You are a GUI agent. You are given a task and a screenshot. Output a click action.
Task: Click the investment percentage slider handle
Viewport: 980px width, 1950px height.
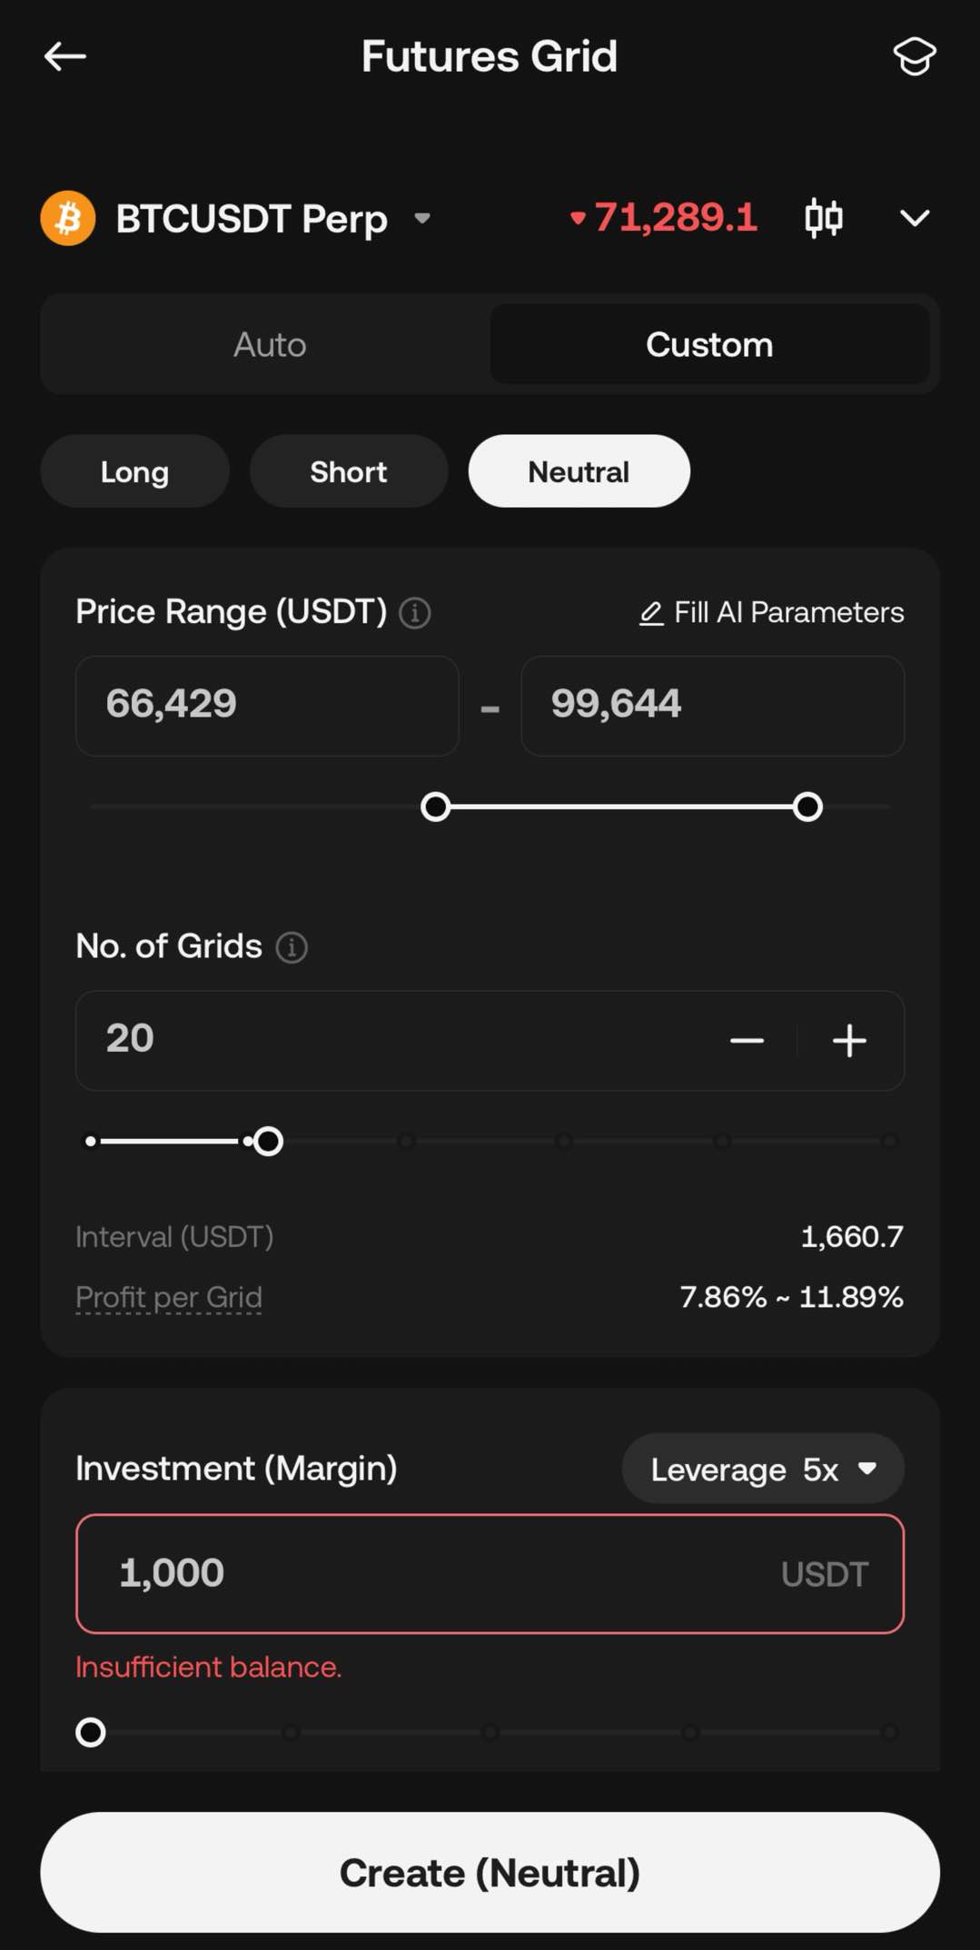(x=91, y=1732)
